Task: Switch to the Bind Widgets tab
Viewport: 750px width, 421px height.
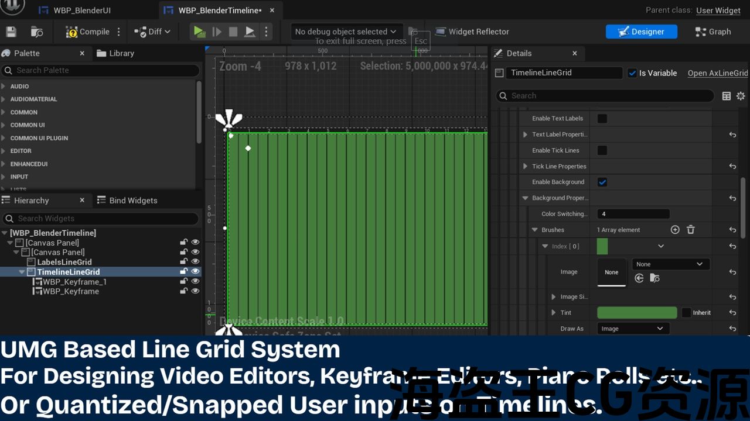Action: [x=132, y=201]
